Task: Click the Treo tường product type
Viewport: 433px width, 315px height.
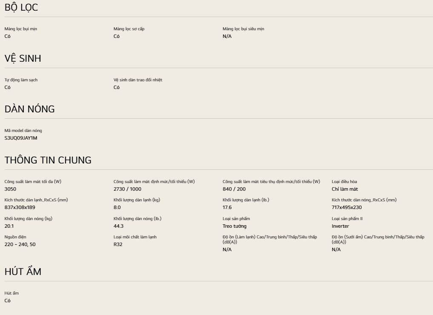Action: [x=234, y=226]
